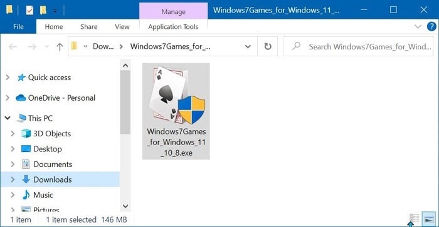The image size is (439, 227).
Task: Click the folder icon in the title bar
Action: (9, 10)
